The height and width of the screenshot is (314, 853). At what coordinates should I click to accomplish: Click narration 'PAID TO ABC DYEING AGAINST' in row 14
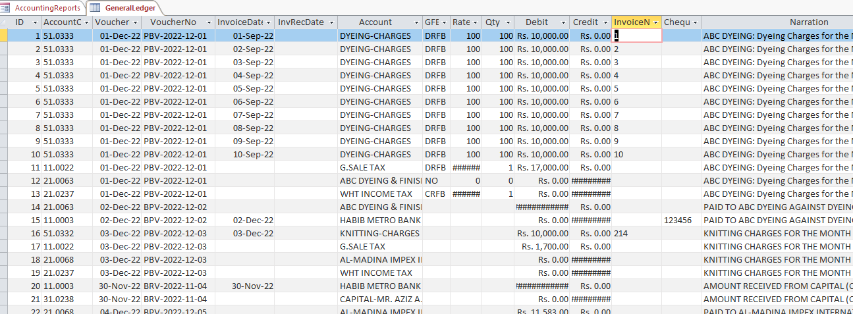coord(777,207)
